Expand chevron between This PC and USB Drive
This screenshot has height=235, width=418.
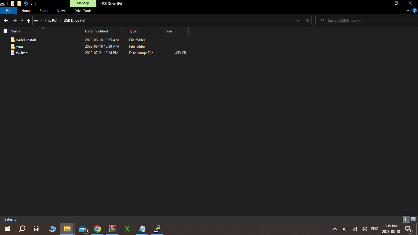pyautogui.click(x=60, y=21)
